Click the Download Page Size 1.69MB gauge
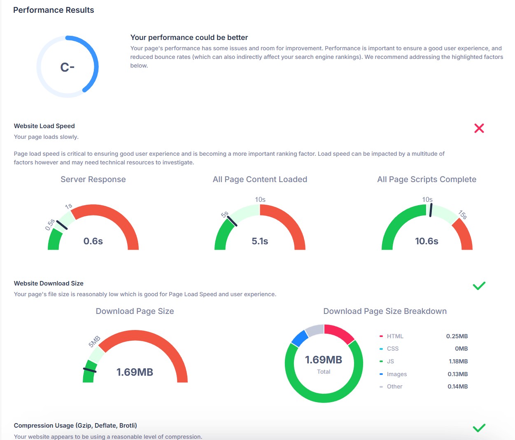This screenshot has height=440, width=515. (x=135, y=358)
